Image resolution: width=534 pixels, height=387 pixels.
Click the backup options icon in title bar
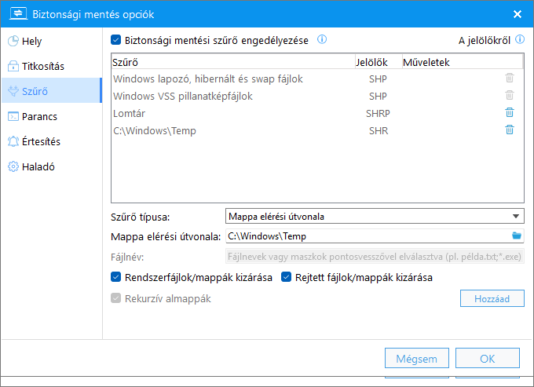[18, 13]
